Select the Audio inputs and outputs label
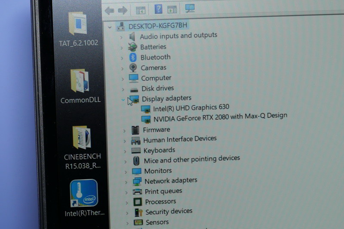 pos(178,36)
